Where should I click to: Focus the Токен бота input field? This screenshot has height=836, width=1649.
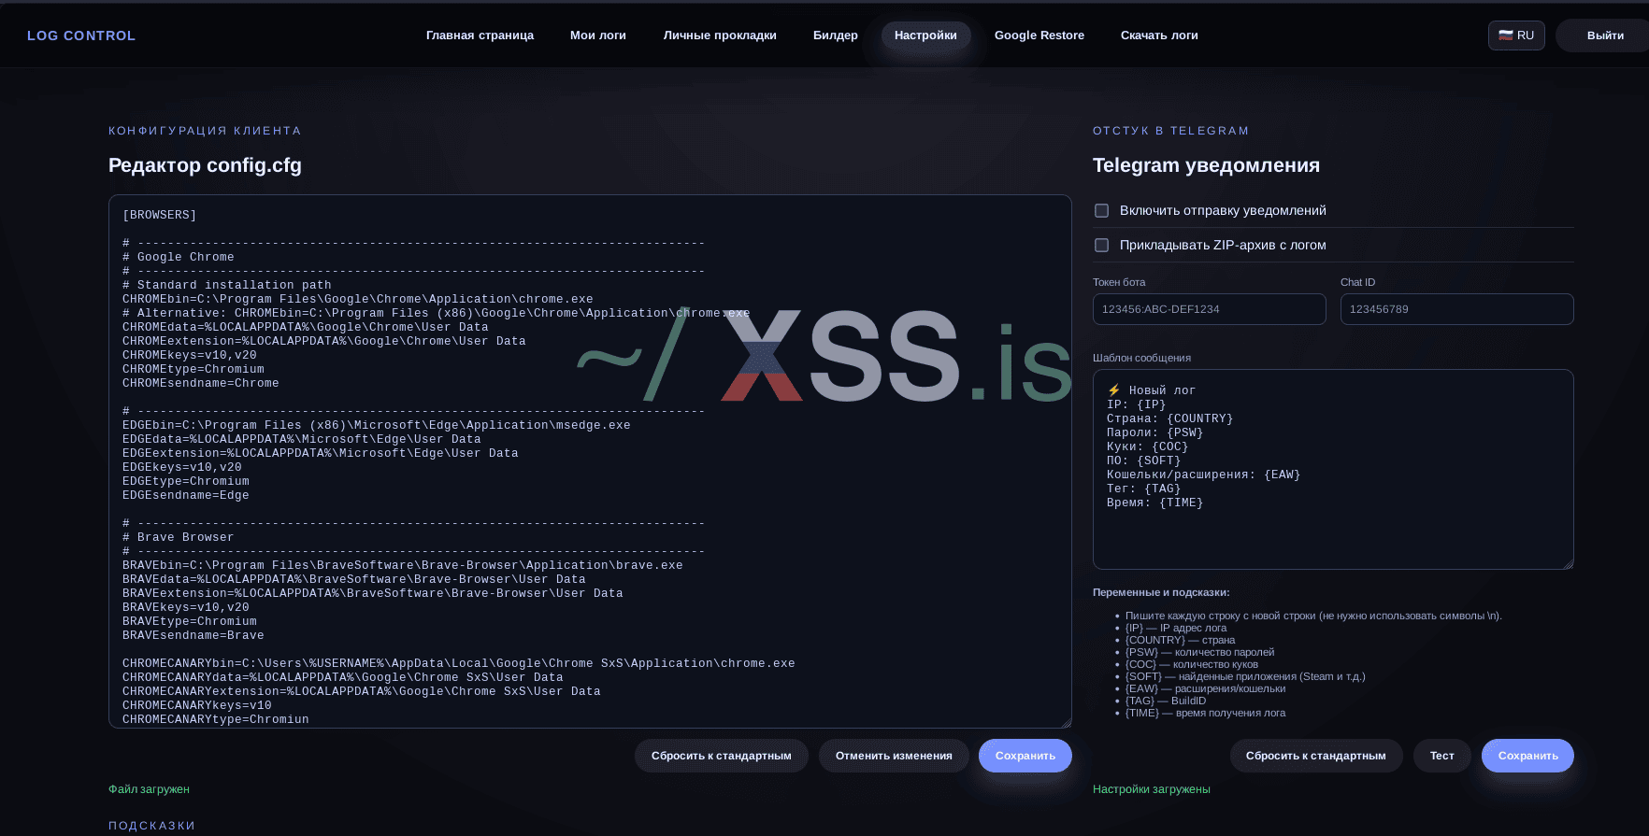point(1210,309)
